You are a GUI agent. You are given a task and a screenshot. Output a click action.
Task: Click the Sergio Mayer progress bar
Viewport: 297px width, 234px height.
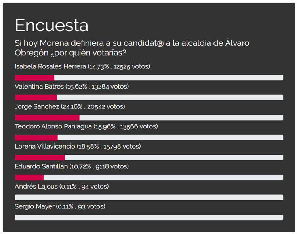tap(149, 217)
